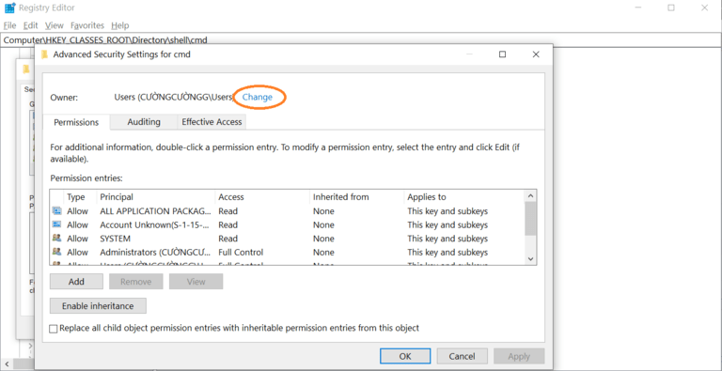This screenshot has height=371, width=722.
Task: Maximize the Advanced Security Settings dialog
Action: click(502, 54)
